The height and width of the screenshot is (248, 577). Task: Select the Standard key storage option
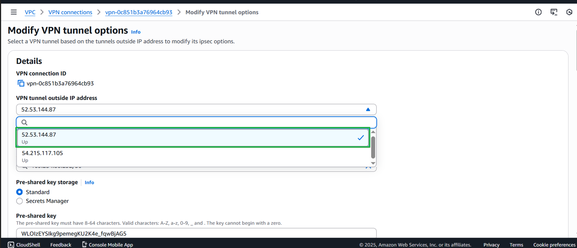pos(20,192)
